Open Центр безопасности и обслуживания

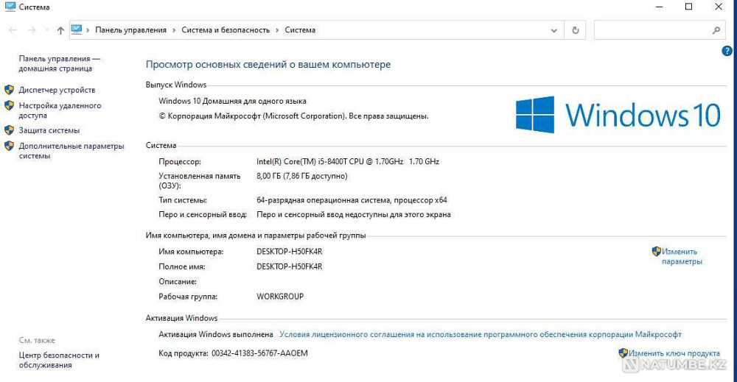click(59, 360)
